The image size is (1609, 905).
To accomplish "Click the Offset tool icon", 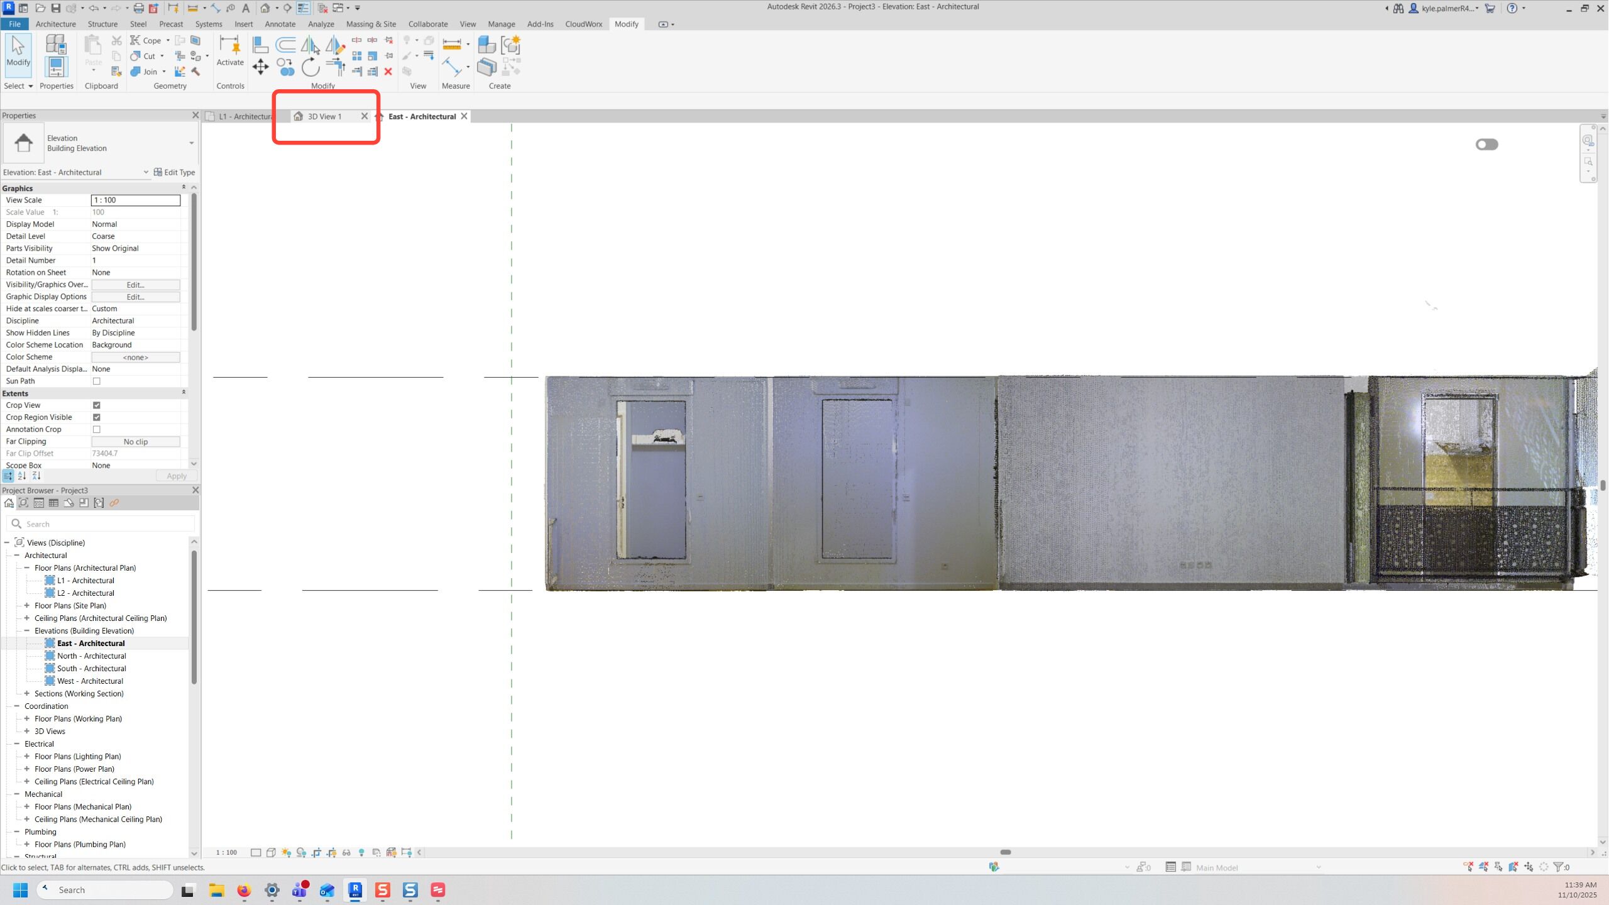I will (x=285, y=44).
